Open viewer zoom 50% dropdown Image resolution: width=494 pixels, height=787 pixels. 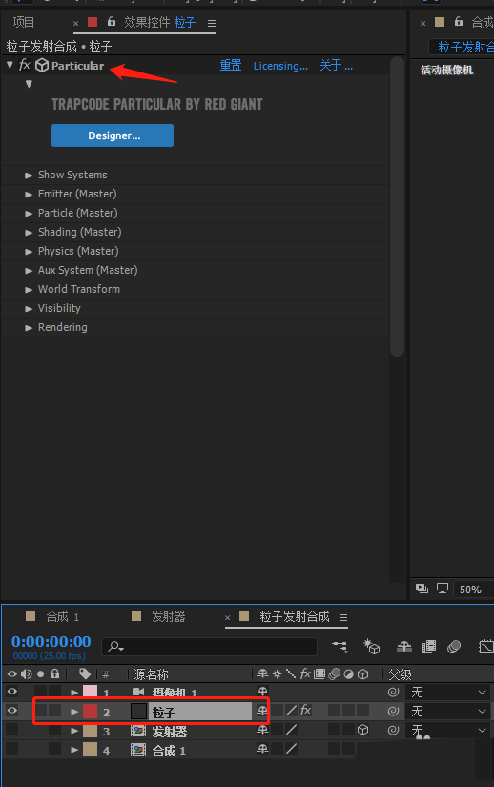(471, 590)
